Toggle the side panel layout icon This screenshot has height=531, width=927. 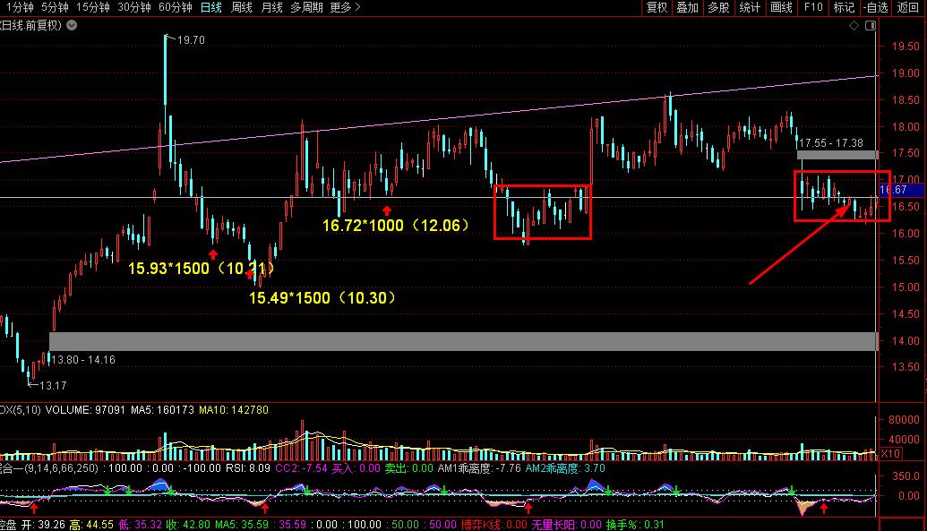(871, 25)
